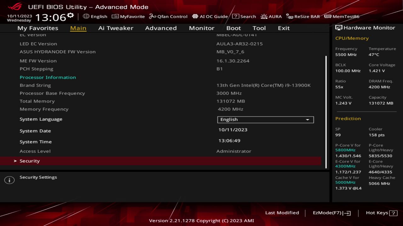Launch MemTest86
Screen dimensions: 403x226
tap(342, 16)
